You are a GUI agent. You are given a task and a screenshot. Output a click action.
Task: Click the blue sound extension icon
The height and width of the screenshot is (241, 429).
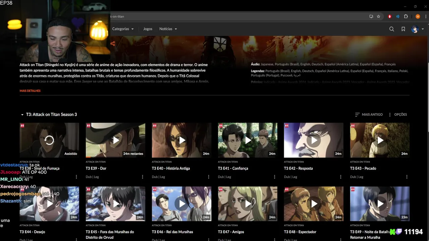(398, 16)
